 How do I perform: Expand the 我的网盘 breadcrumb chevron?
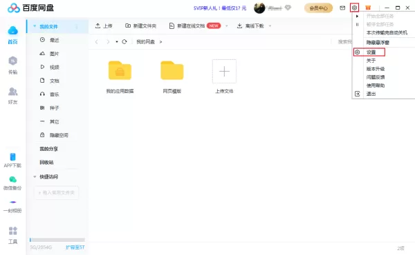point(160,41)
